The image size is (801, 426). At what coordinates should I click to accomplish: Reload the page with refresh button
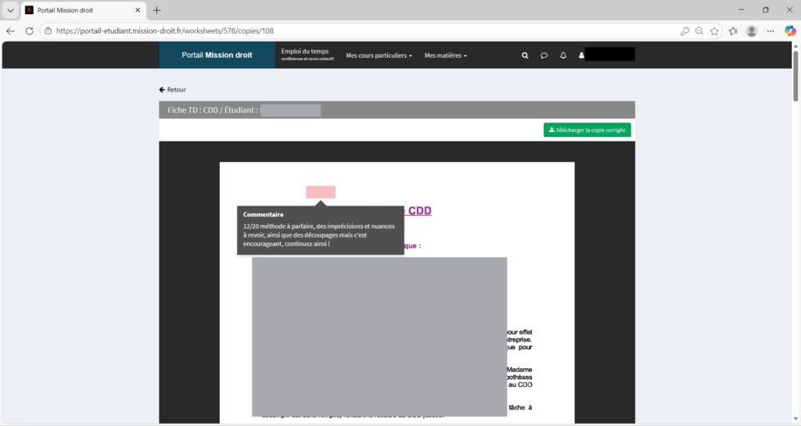point(30,30)
